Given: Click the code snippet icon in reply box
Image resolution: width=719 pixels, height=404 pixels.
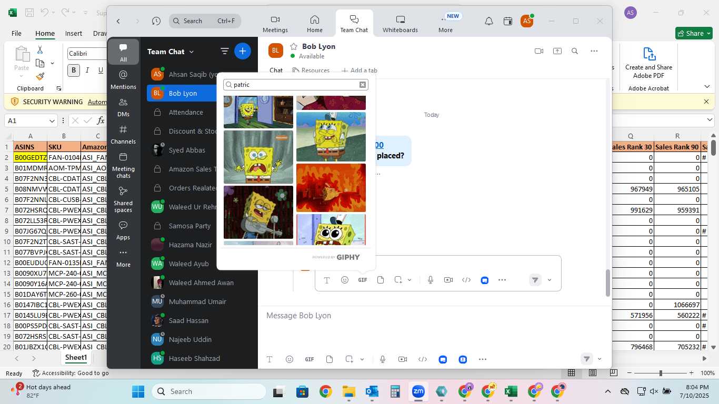Looking at the screenshot, I should pyautogui.click(x=466, y=280).
